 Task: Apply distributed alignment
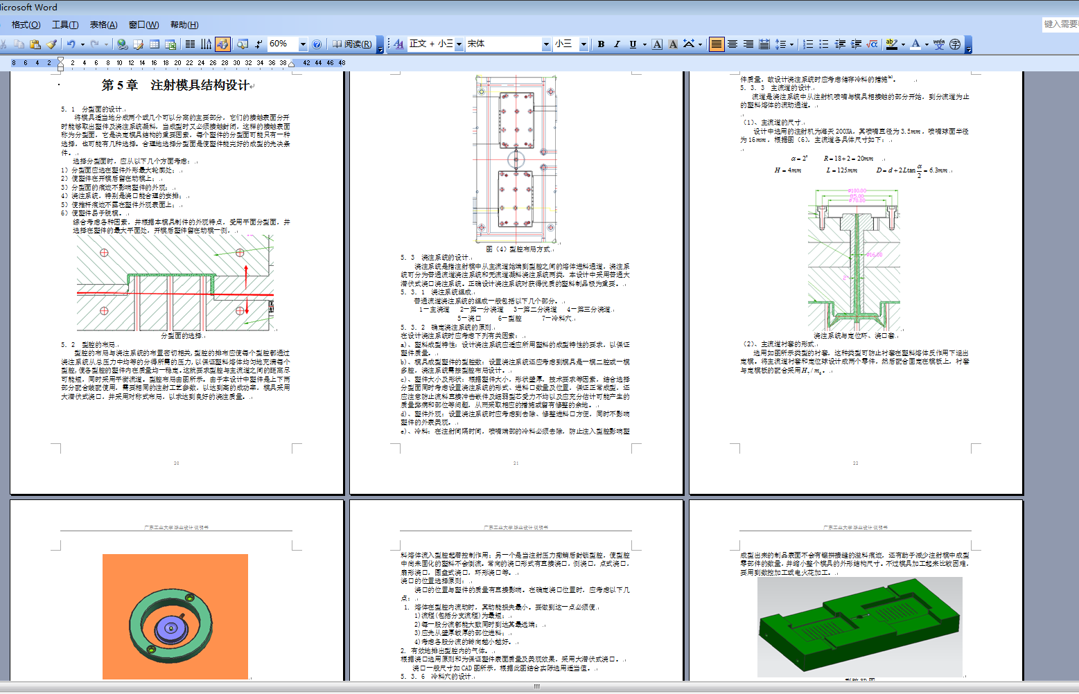point(764,44)
